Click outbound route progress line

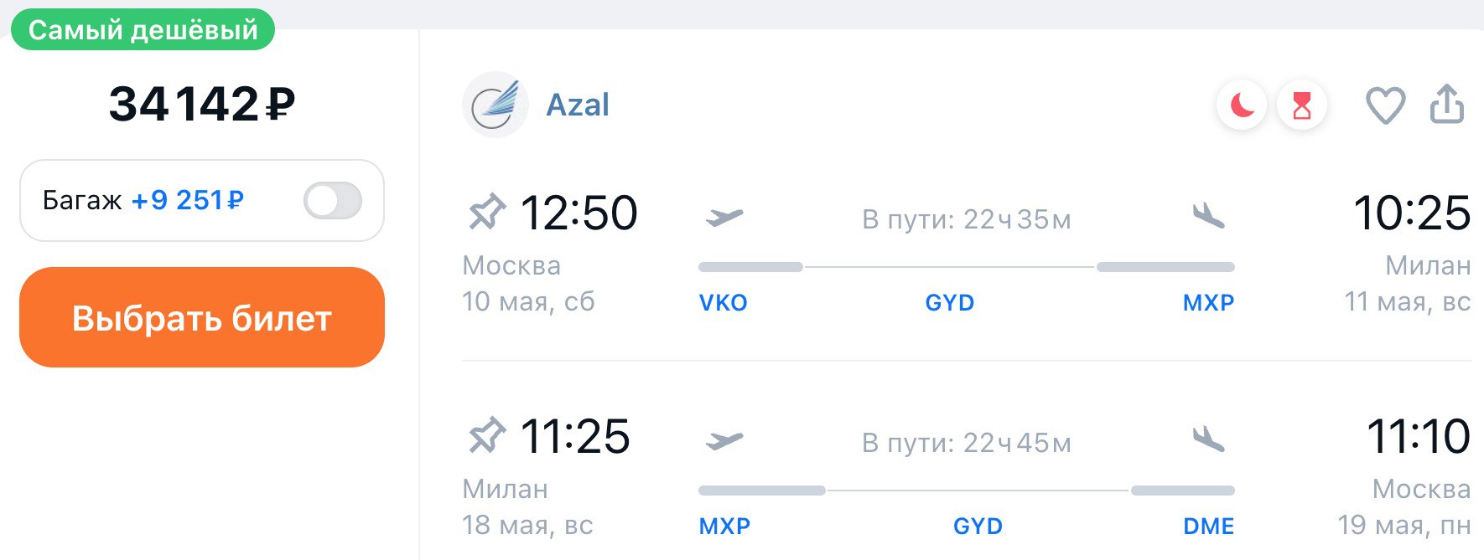pyautogui.click(x=967, y=267)
